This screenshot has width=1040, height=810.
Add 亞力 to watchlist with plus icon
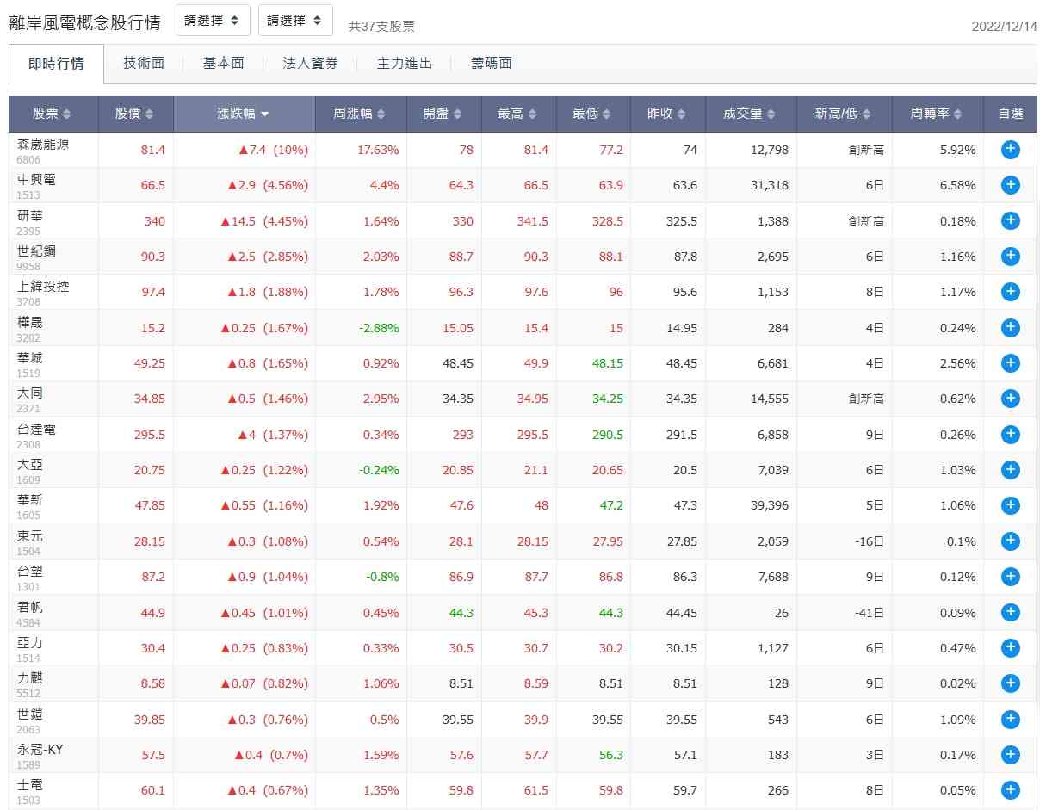tap(1010, 648)
